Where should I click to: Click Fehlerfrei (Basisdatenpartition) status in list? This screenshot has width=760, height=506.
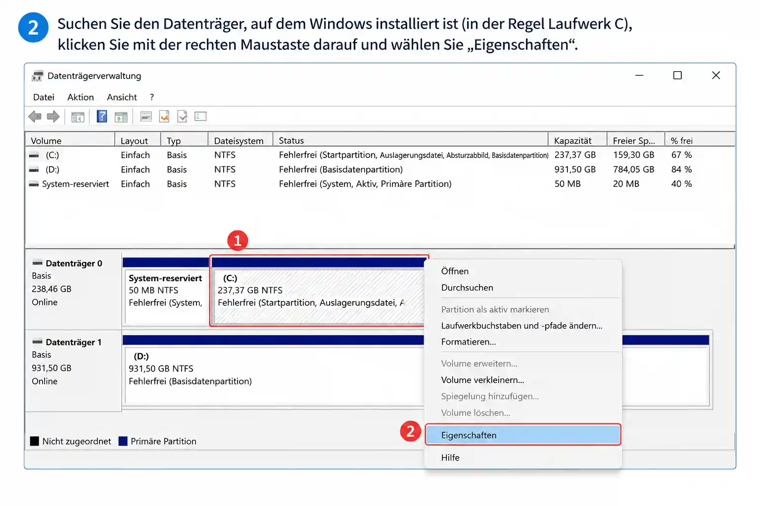pos(341,169)
